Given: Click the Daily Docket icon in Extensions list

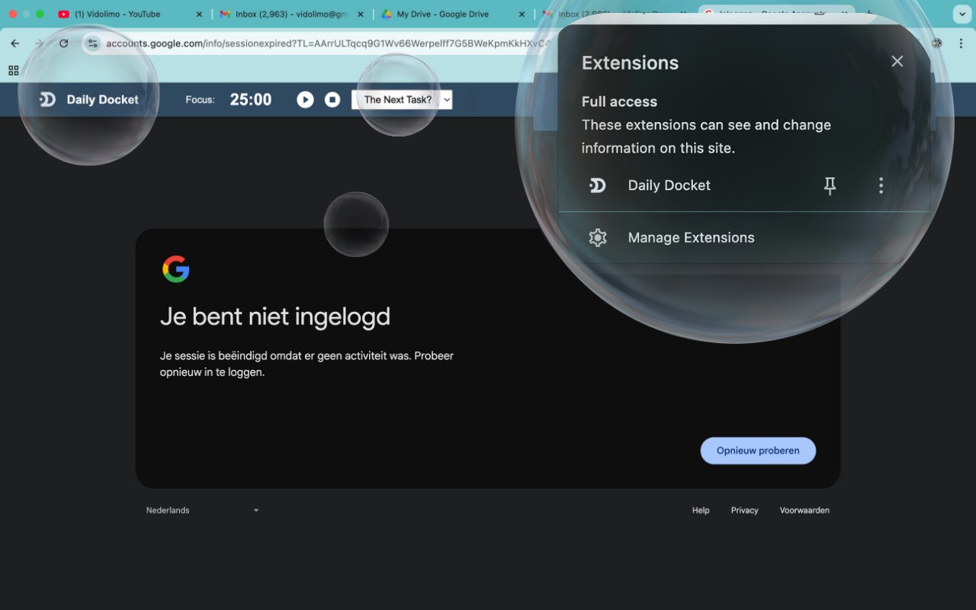Looking at the screenshot, I should point(598,185).
